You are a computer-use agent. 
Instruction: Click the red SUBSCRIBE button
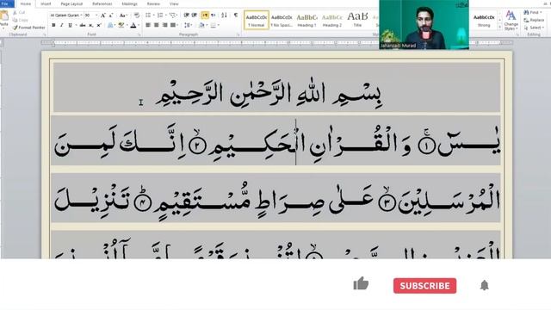(x=424, y=285)
